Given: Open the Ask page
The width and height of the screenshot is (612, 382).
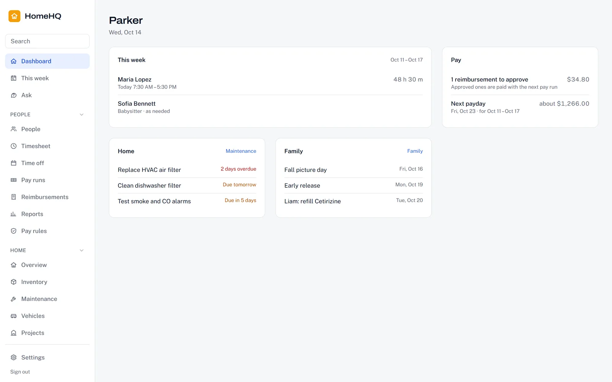Looking at the screenshot, I should tap(47, 95).
